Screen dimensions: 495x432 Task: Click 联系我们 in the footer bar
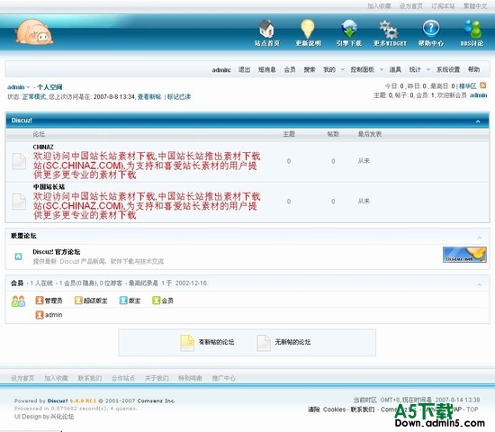click(x=90, y=378)
